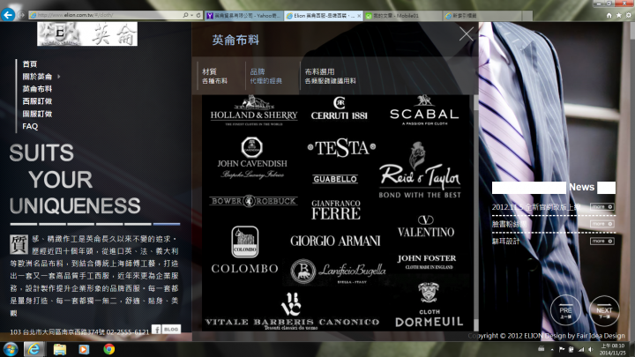635x357 pixels.
Task: Click the system tray volume icon
Action: 591,349
